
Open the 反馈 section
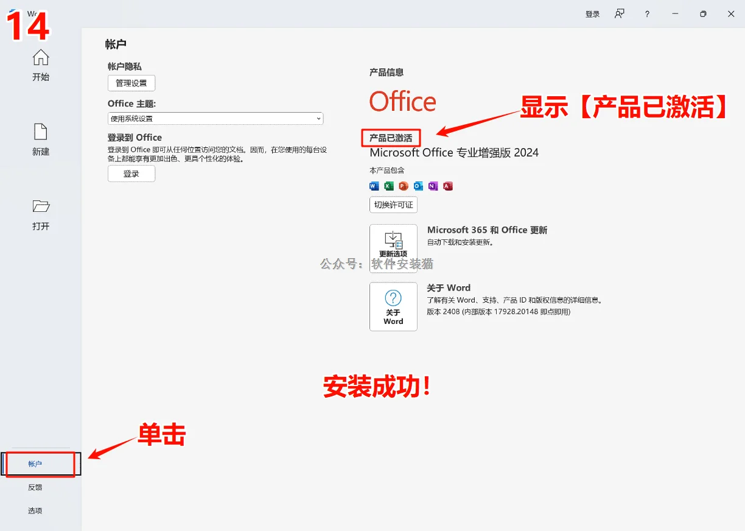coord(35,487)
